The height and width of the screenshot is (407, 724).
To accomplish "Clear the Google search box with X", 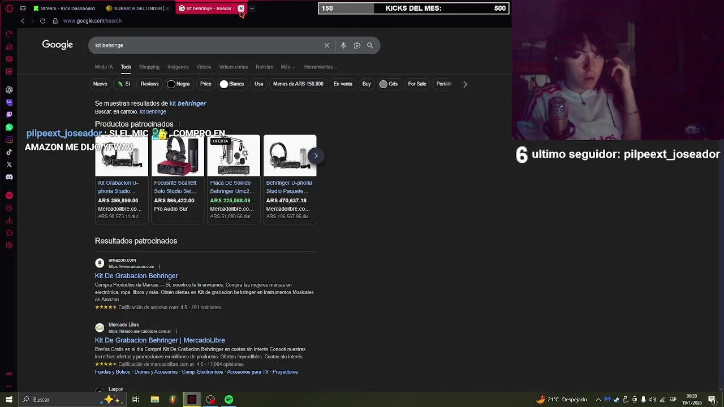I will coord(326,45).
